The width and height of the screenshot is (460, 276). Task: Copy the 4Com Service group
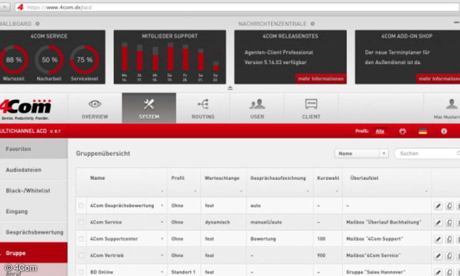coord(449,223)
